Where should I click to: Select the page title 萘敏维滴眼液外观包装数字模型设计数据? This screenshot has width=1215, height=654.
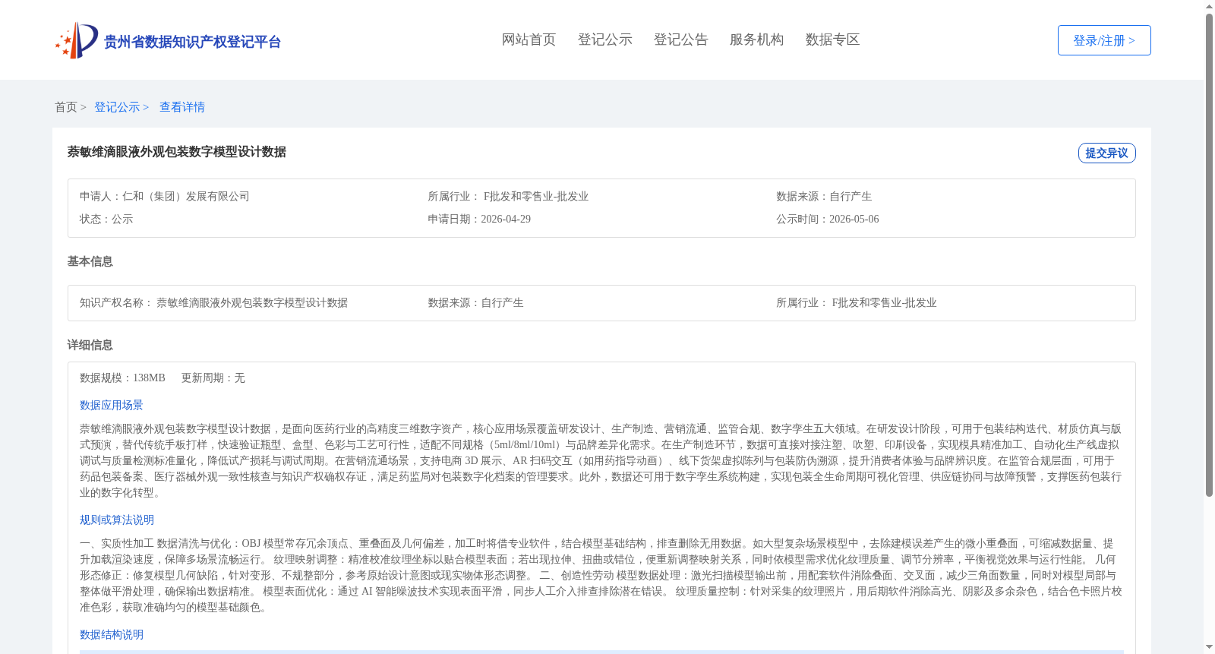[176, 152]
